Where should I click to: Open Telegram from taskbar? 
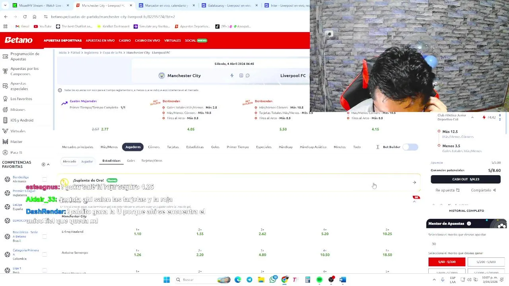tap(249, 280)
